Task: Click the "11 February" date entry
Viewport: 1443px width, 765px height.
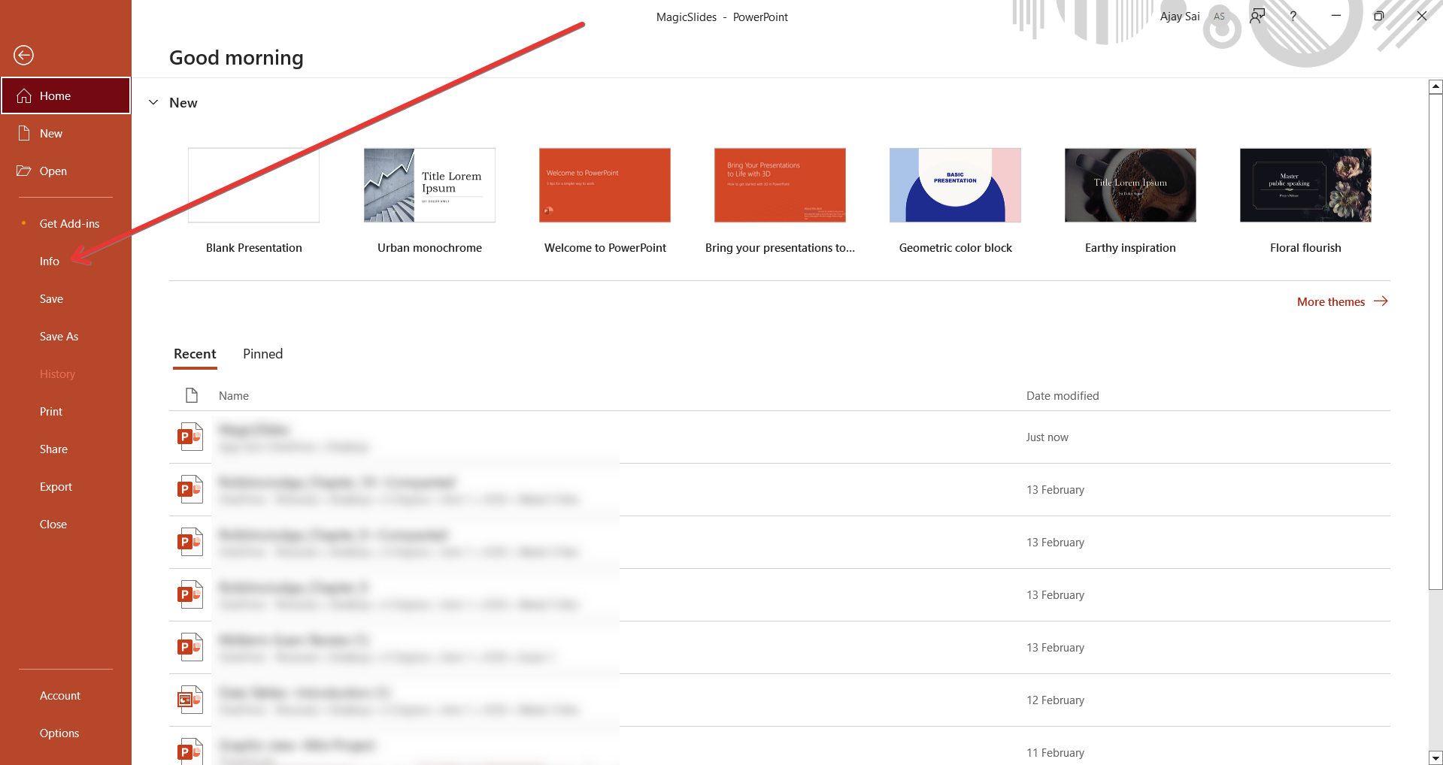Action: pyautogui.click(x=1055, y=752)
